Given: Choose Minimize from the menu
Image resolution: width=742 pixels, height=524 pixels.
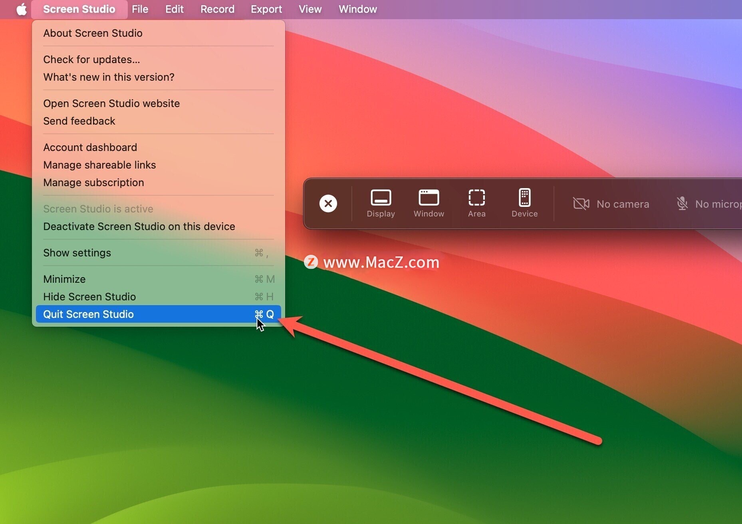Looking at the screenshot, I should 158,279.
